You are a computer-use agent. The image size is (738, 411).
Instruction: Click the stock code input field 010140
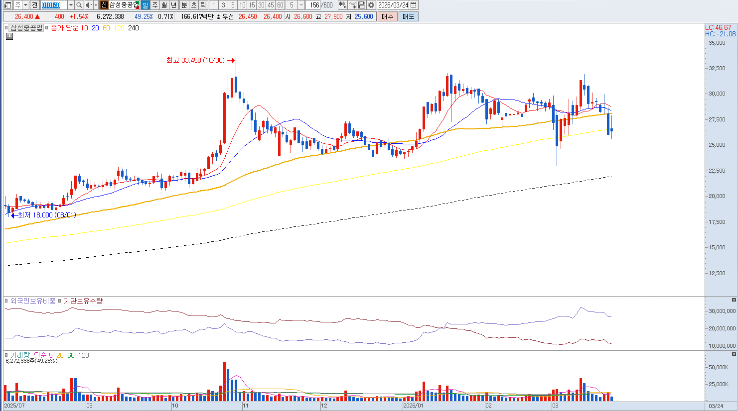[x=54, y=5]
